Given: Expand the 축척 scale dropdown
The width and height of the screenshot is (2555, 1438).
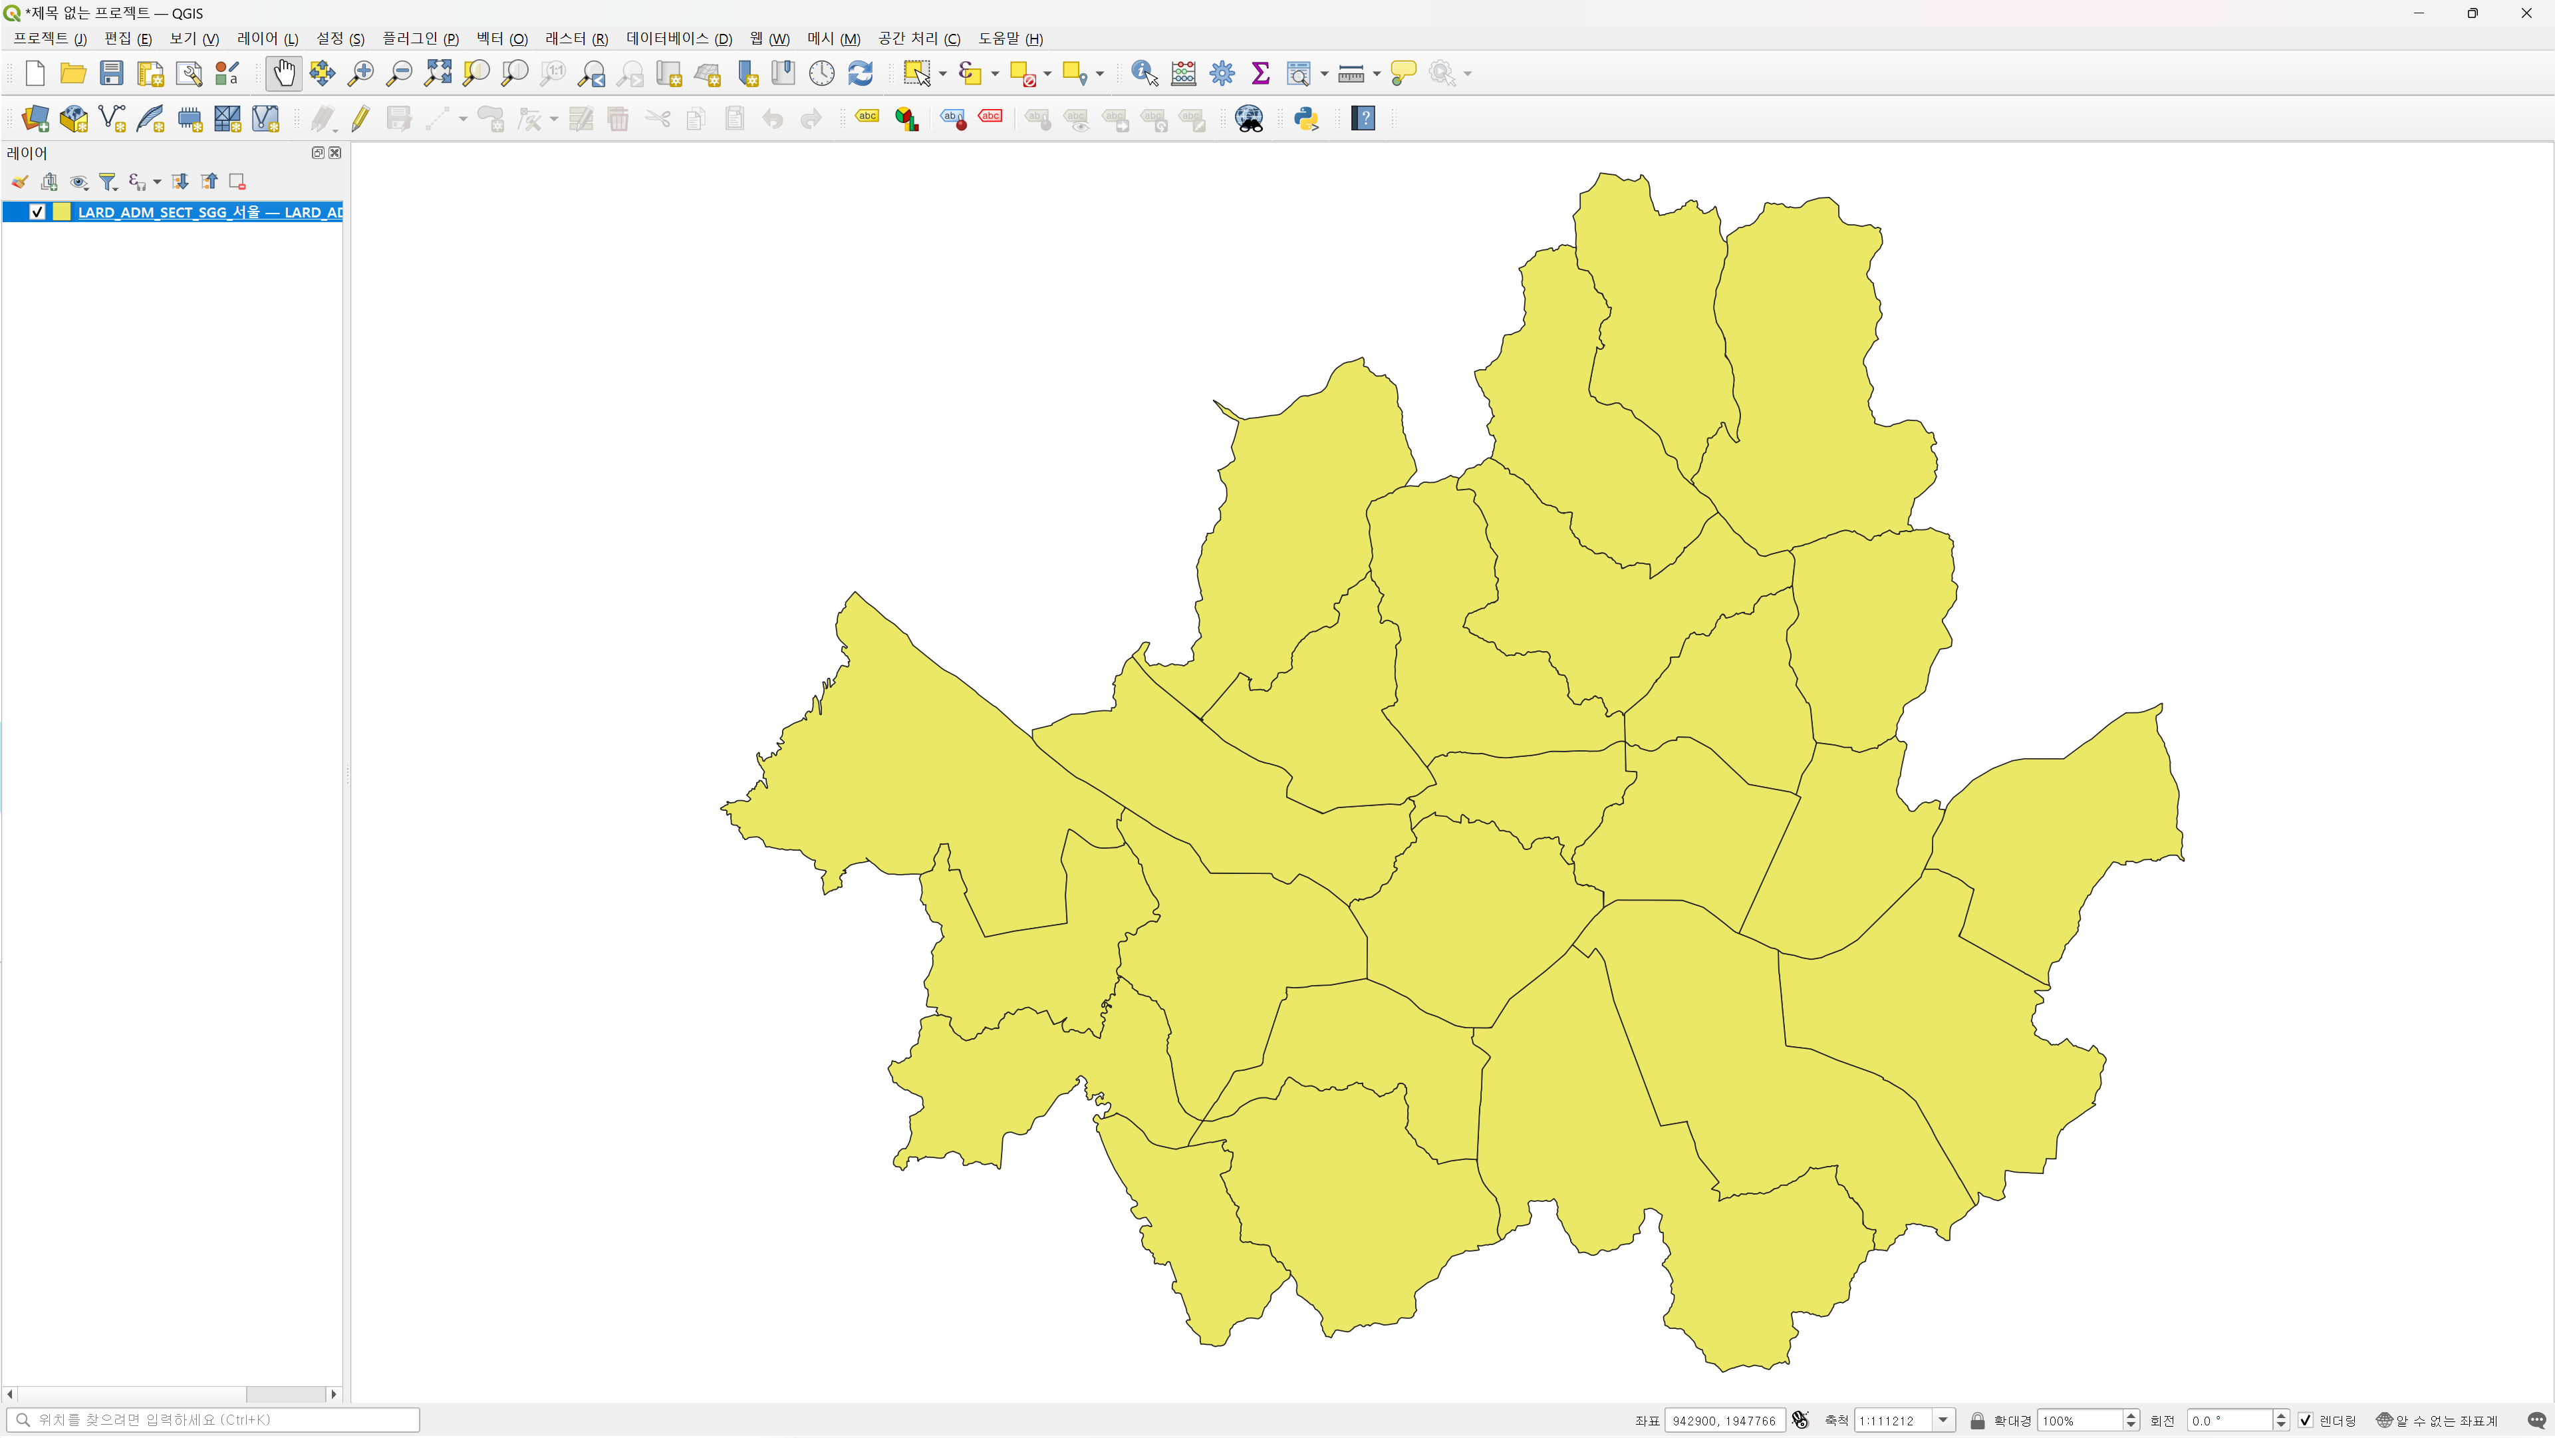Looking at the screenshot, I should (x=1943, y=1420).
